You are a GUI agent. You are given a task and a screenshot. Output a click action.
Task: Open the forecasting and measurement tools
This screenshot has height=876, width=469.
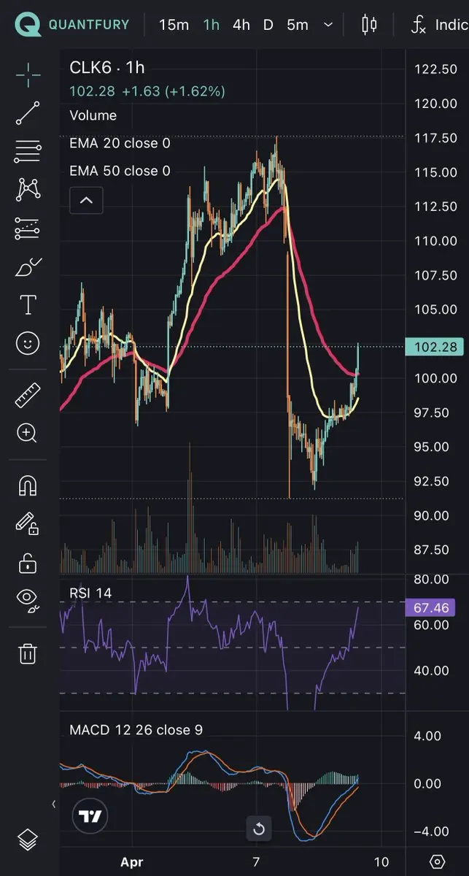point(28,228)
